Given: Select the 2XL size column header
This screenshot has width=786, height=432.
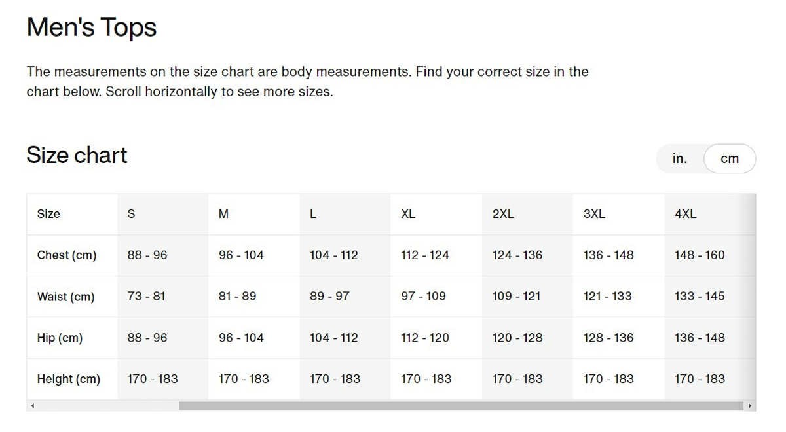Looking at the screenshot, I should pyautogui.click(x=503, y=214).
